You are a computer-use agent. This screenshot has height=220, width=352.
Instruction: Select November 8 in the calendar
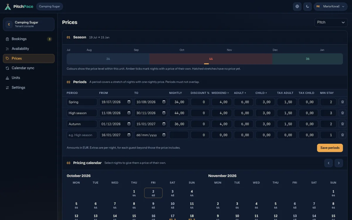333,205
